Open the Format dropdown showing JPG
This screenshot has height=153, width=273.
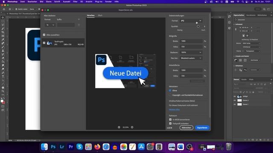[191, 21]
